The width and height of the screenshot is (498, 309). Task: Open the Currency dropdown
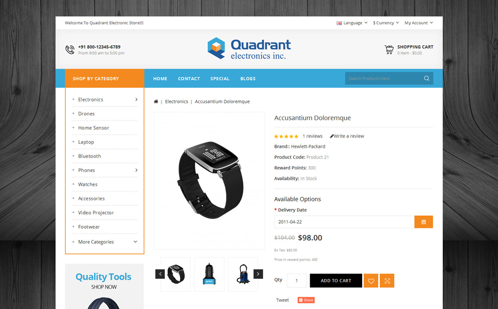point(386,23)
